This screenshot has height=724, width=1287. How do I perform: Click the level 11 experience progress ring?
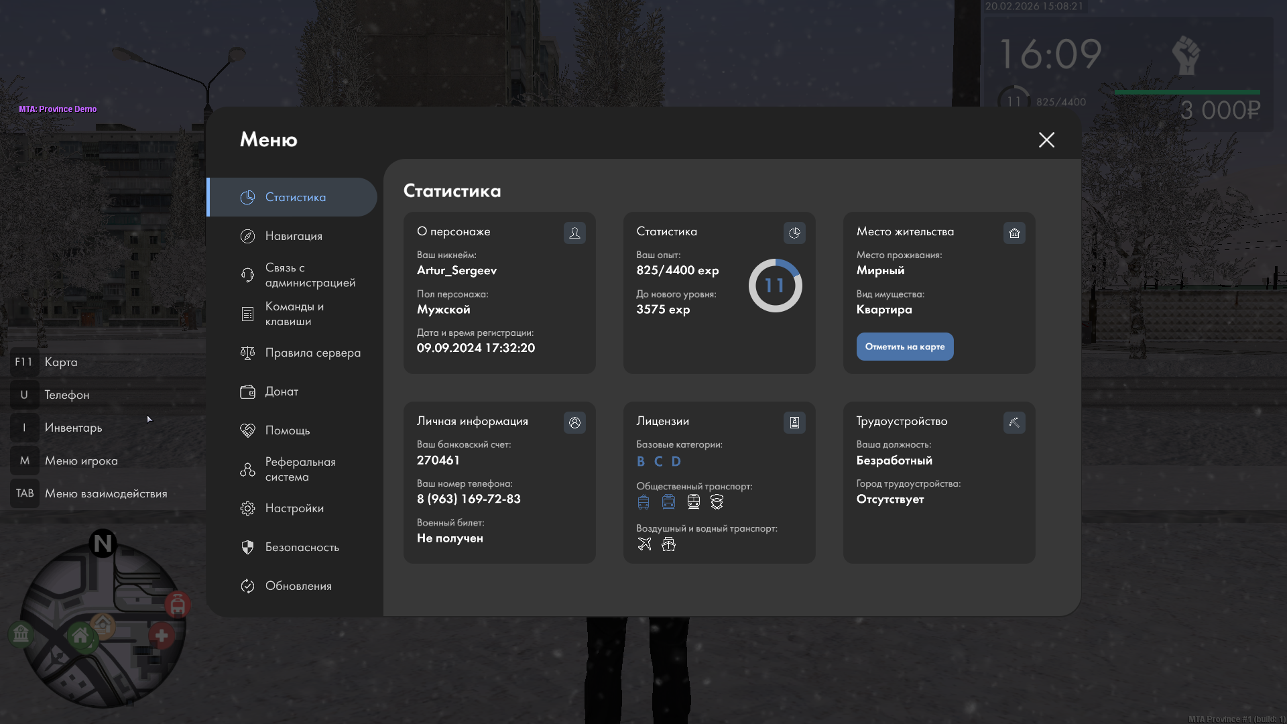point(775,286)
